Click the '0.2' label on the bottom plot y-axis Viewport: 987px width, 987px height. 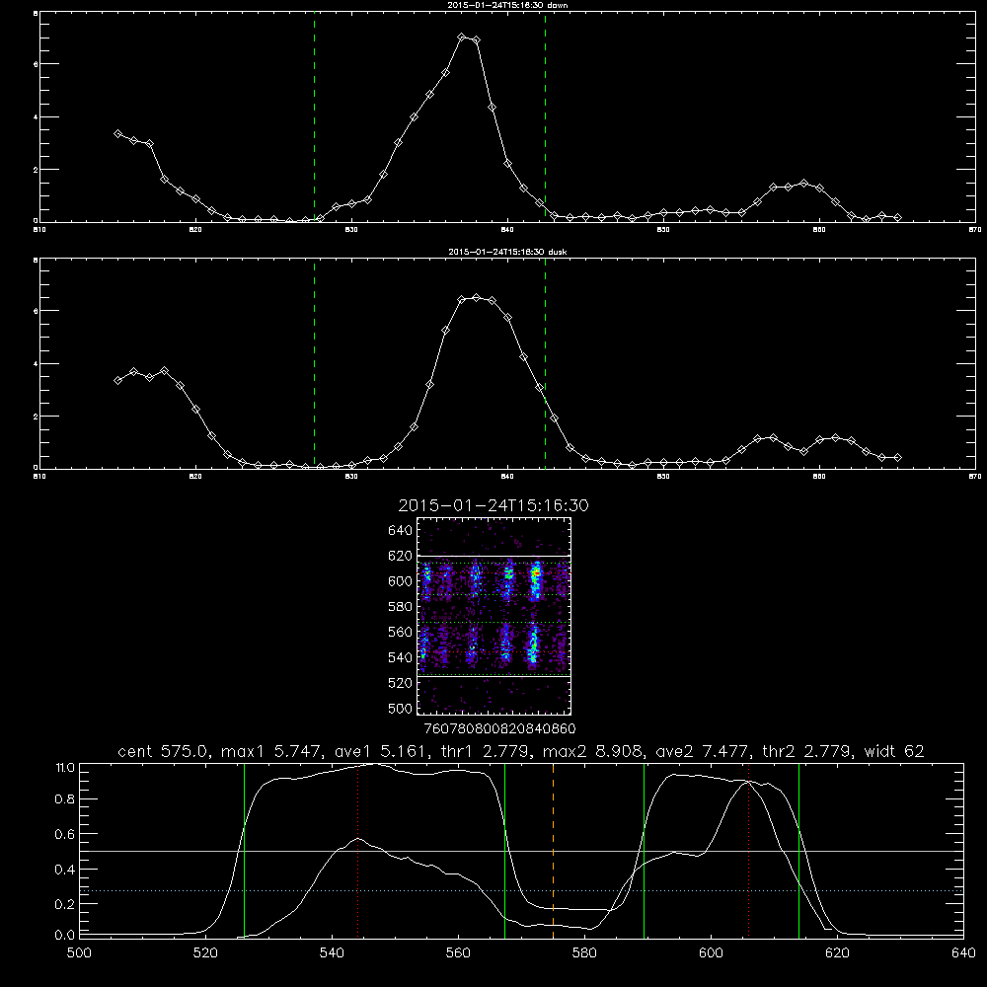[65, 904]
